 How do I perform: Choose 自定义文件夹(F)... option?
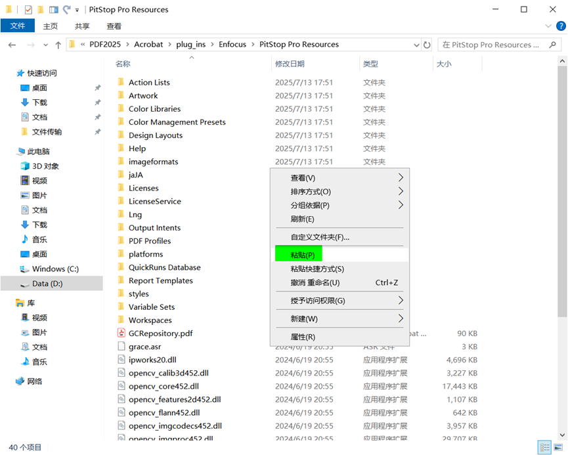[339, 237]
